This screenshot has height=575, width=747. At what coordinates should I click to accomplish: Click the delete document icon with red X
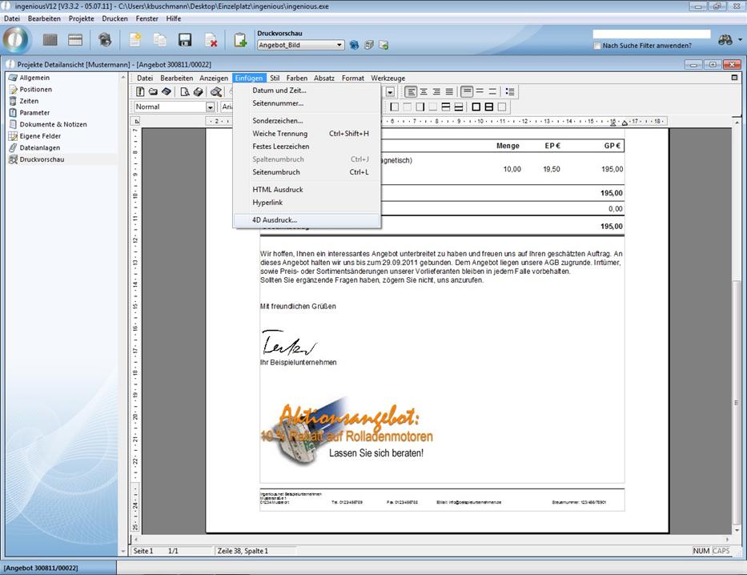pyautogui.click(x=211, y=40)
